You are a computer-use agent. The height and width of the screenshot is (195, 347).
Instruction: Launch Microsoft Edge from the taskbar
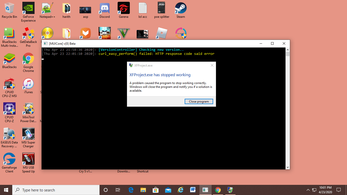(131, 190)
